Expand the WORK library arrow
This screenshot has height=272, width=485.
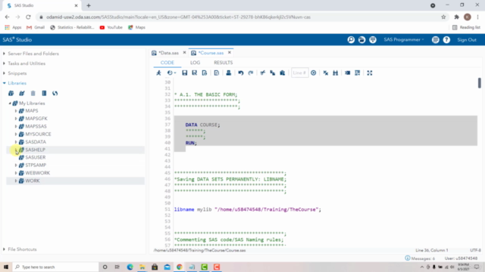pos(16,181)
